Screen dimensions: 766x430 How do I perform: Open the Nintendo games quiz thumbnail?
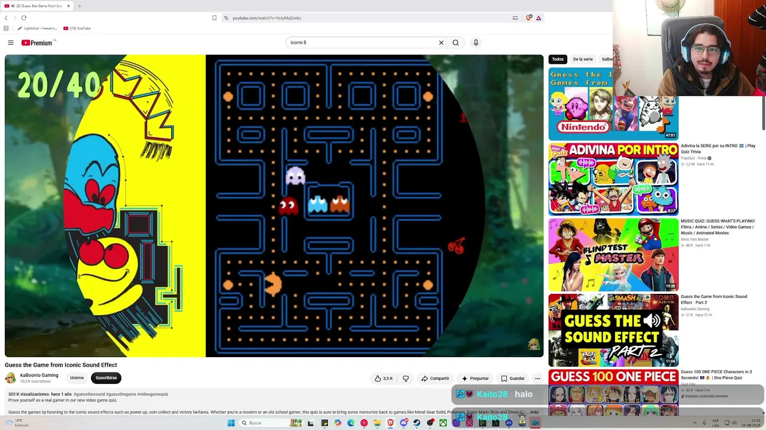(613, 104)
